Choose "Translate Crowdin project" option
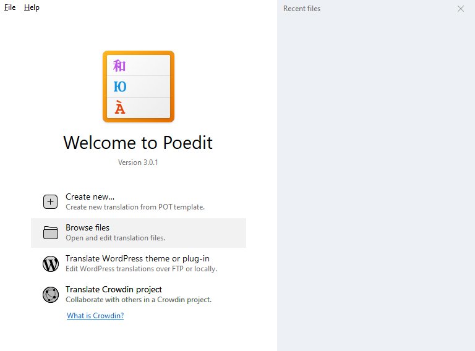 coord(114,290)
